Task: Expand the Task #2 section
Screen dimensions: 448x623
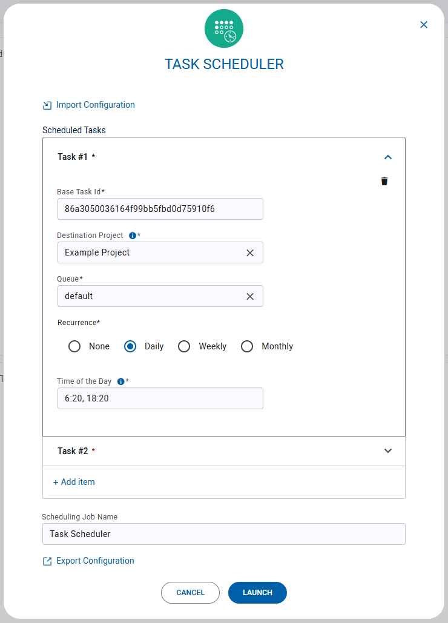Action: point(387,450)
